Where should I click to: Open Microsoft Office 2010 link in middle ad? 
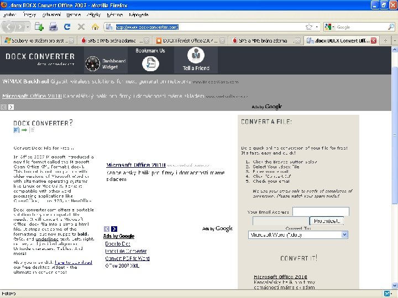(x=136, y=165)
